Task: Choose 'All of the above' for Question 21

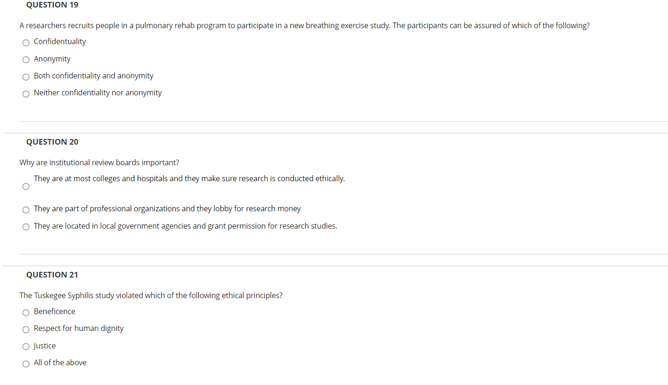Action: pos(26,364)
